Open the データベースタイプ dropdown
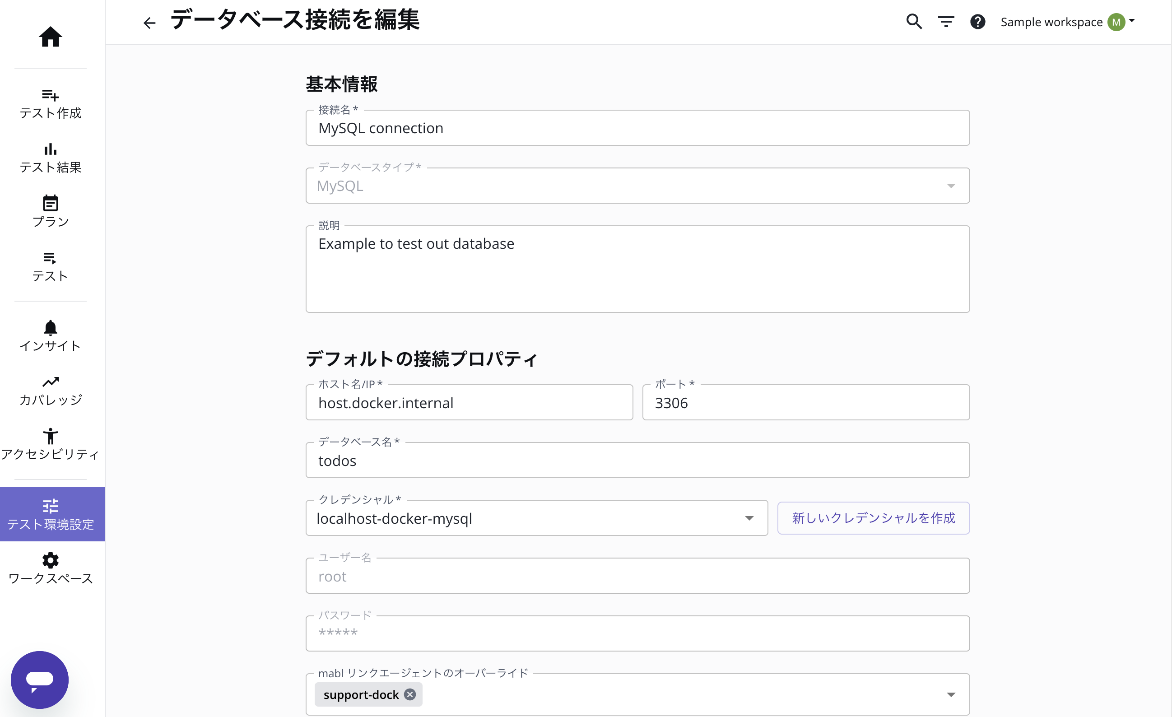Screen dimensions: 1172x717 click(x=951, y=186)
